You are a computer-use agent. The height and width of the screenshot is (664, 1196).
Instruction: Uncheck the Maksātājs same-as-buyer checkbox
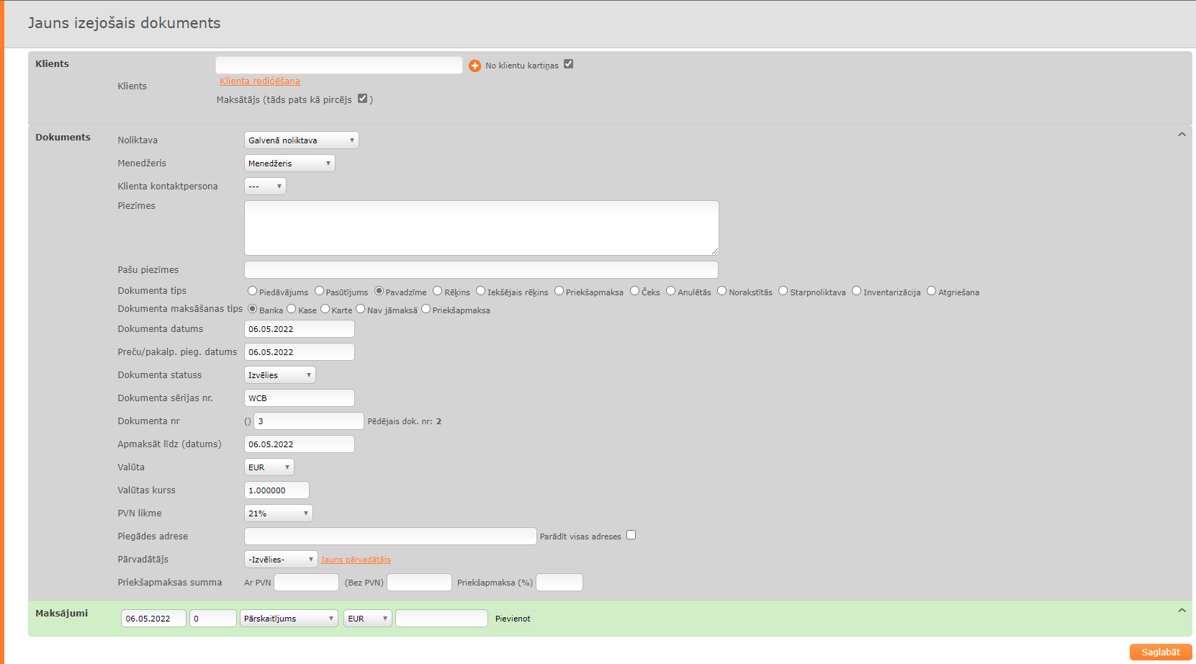(x=363, y=99)
